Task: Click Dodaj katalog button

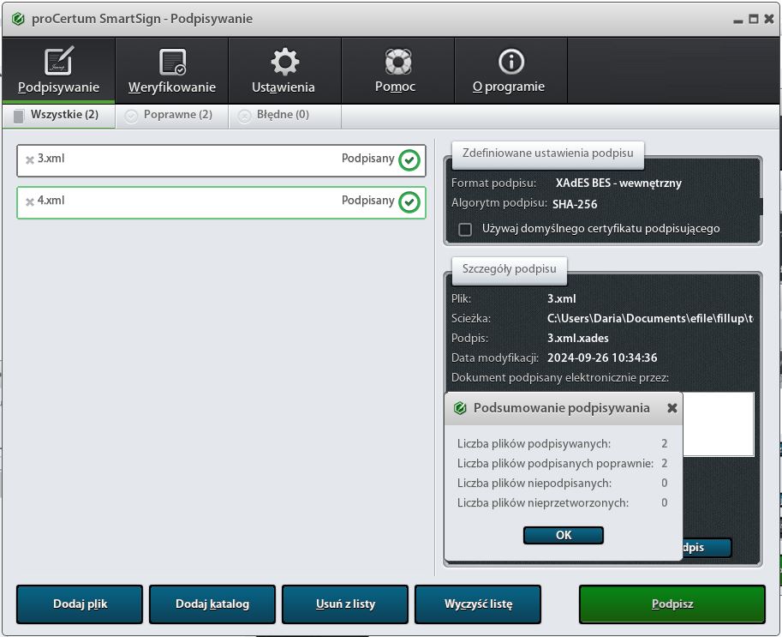Action: pyautogui.click(x=212, y=604)
